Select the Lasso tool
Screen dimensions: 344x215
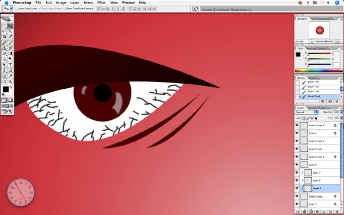click(x=4, y=32)
